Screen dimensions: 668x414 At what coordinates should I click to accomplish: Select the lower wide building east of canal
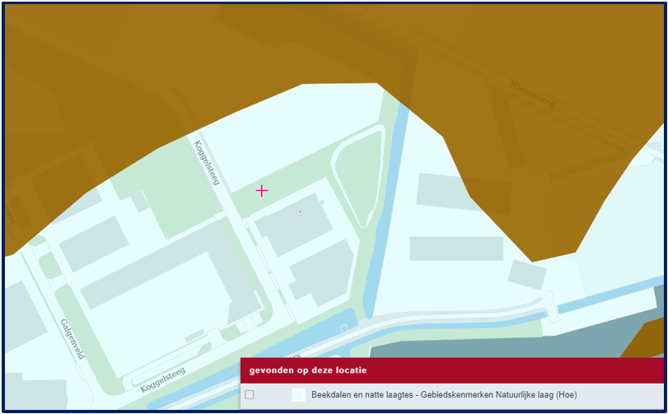[455, 249]
